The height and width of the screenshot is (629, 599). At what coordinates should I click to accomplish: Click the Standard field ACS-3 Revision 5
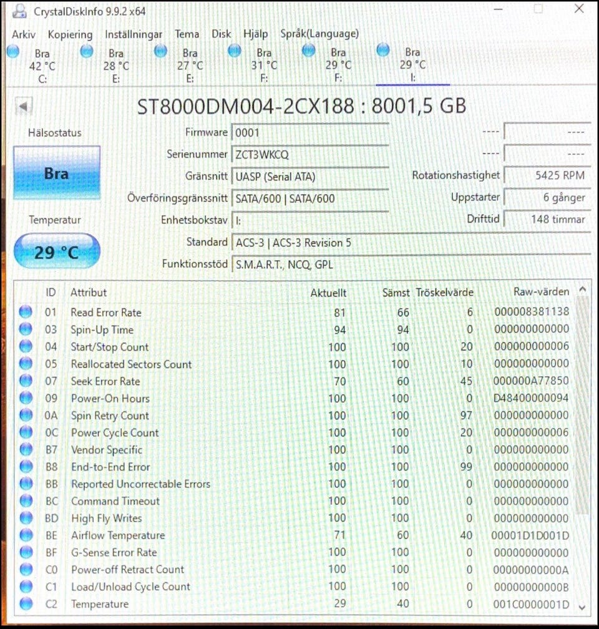tap(411, 243)
